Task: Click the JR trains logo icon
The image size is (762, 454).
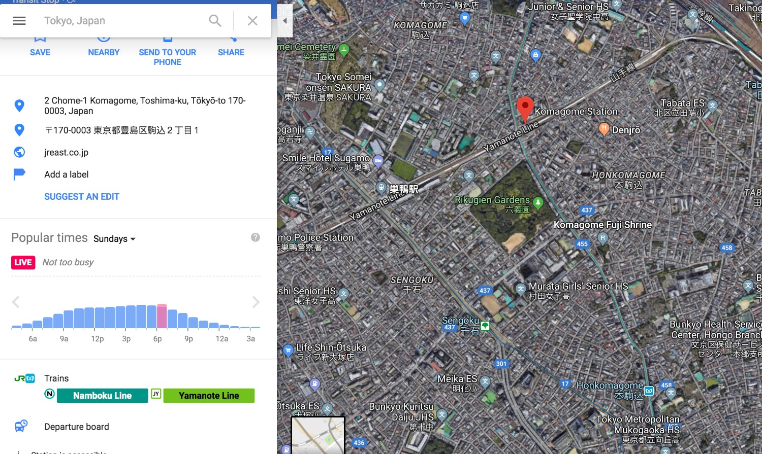Action: [x=24, y=378]
